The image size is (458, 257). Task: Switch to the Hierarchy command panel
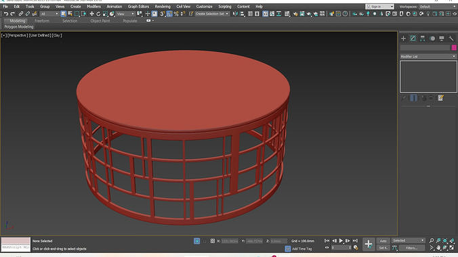tap(423, 39)
